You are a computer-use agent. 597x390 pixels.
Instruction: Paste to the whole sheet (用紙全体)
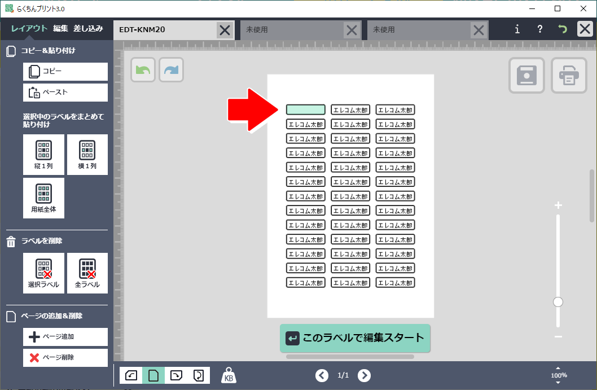coord(43,198)
